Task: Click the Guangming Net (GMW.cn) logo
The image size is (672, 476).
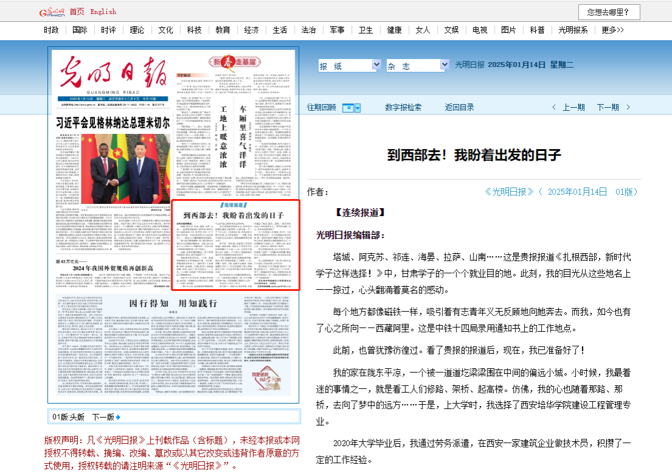Action: (x=52, y=12)
